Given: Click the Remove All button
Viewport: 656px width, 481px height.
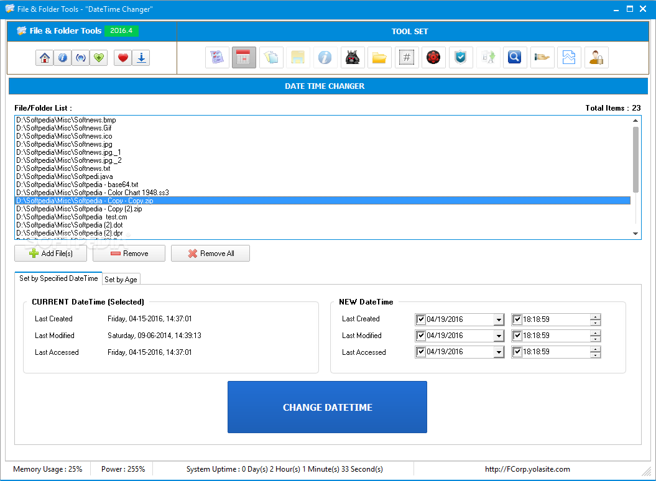Looking at the screenshot, I should pos(210,254).
